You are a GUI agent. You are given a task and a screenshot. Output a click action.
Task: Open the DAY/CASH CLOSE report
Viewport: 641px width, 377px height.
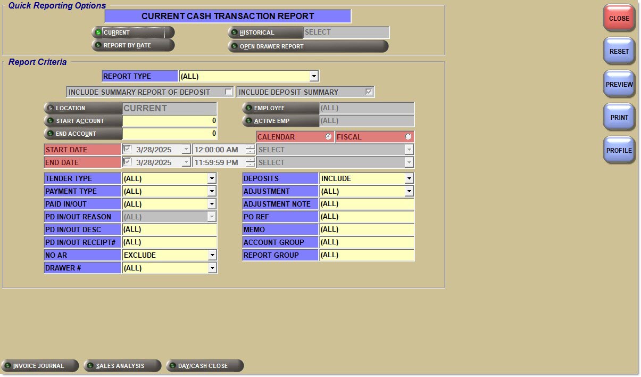coord(205,366)
